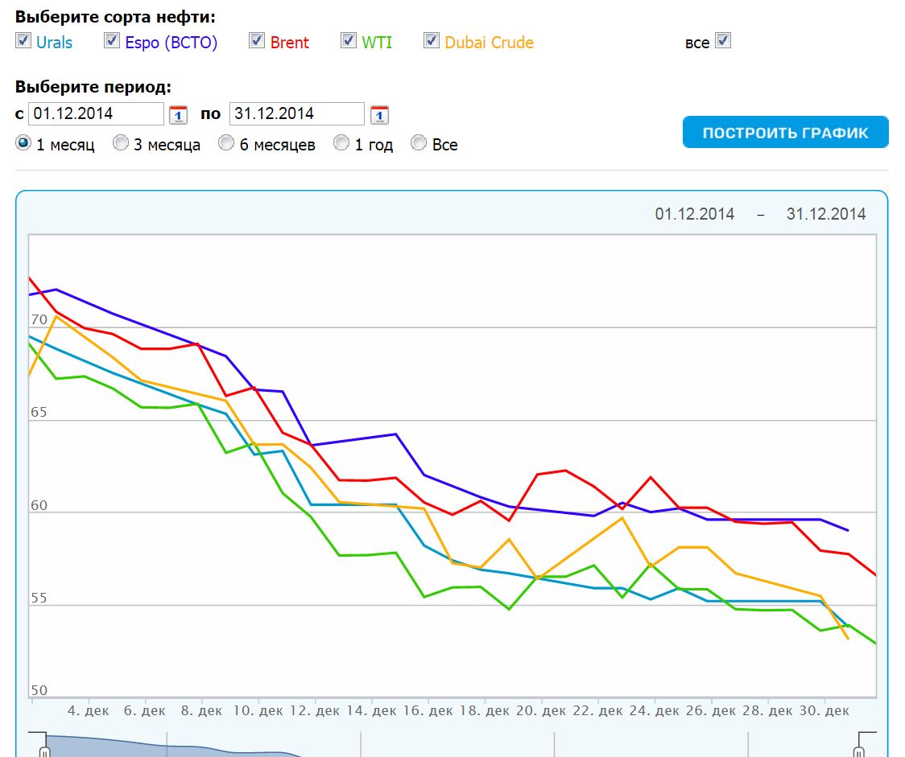Click the chart's 01.12.2014 range start label
Viewport: 905px width, 757px height.
click(694, 214)
